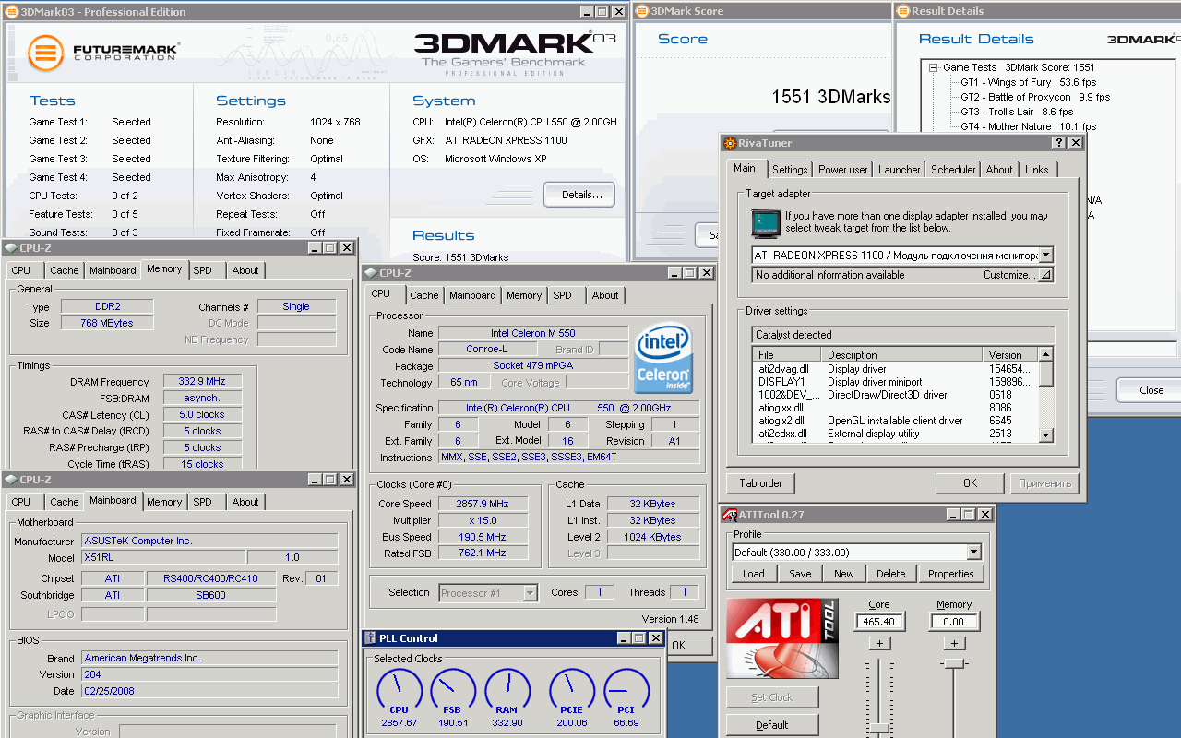Screen dimensions: 1181x738
Task: Click the Properties button in ATITool
Action: 951,574
